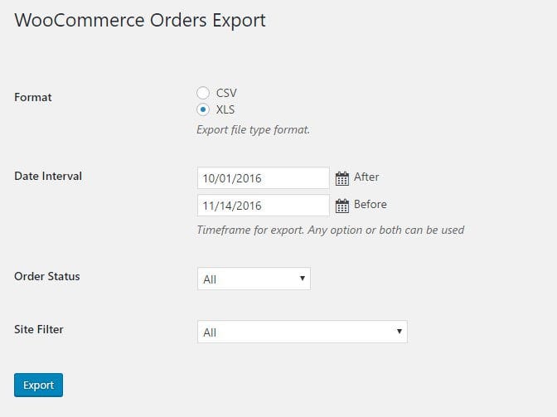The image size is (557, 417).
Task: Click the Before label next to calendar
Action: 371,204
